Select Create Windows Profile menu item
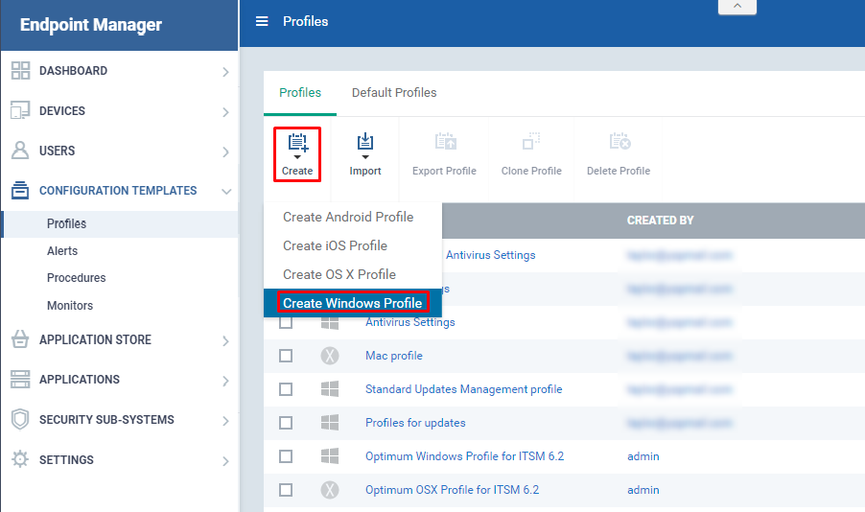This screenshot has width=865, height=512. click(353, 303)
